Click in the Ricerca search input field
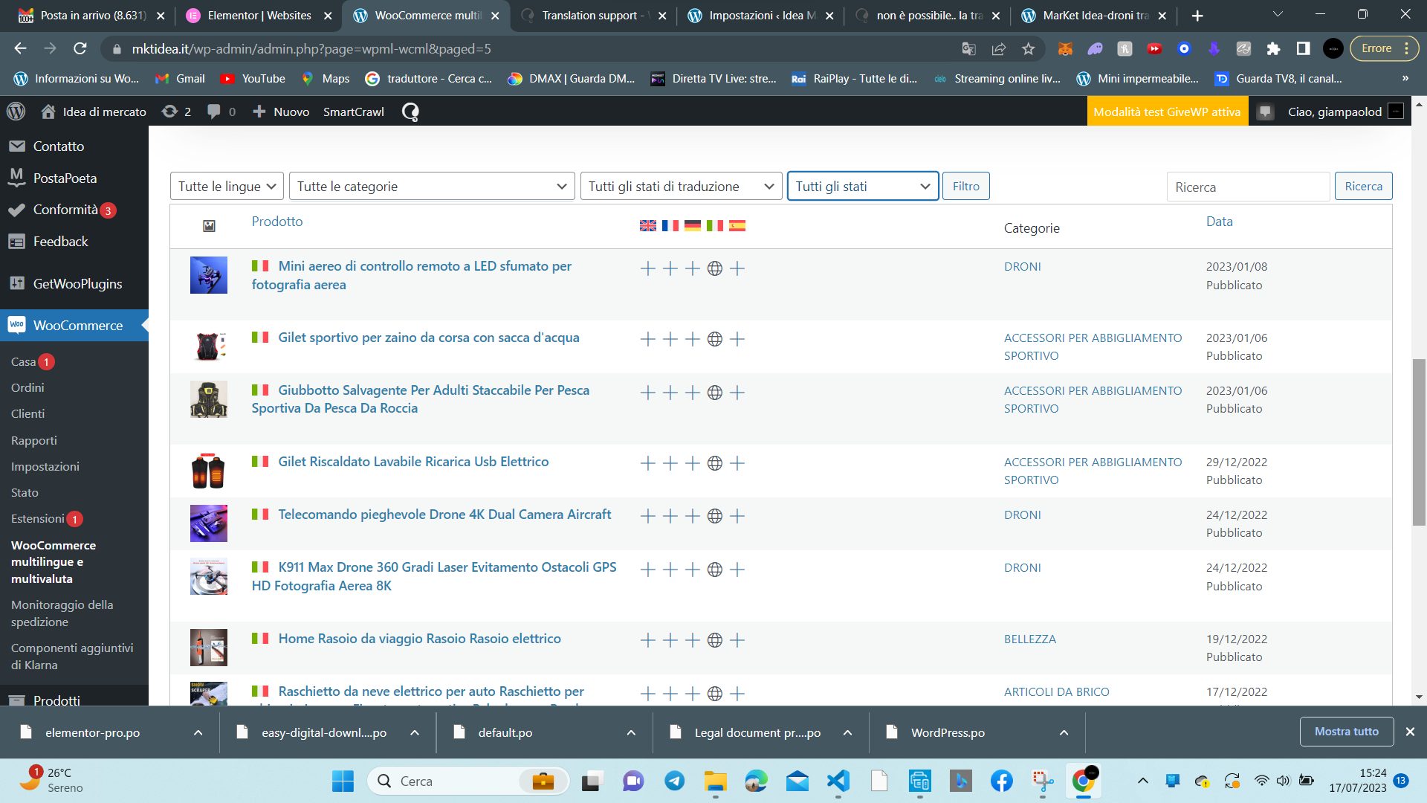This screenshot has width=1427, height=803. pos(1248,187)
